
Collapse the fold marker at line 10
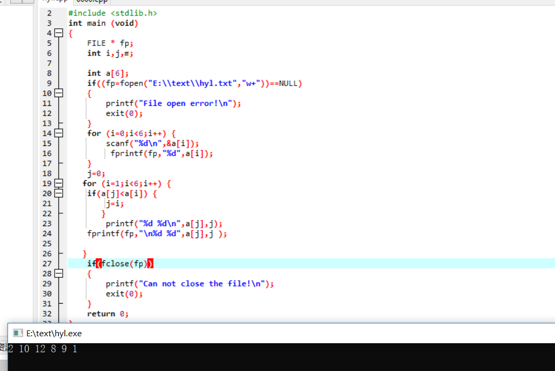click(x=59, y=93)
